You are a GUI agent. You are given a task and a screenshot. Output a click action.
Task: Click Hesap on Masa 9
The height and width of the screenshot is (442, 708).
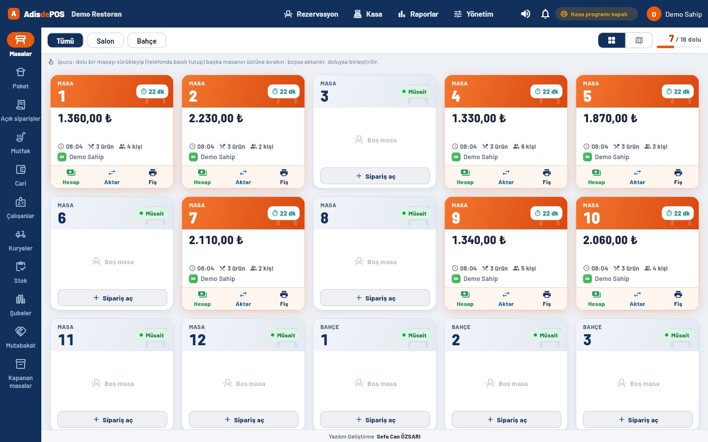465,299
